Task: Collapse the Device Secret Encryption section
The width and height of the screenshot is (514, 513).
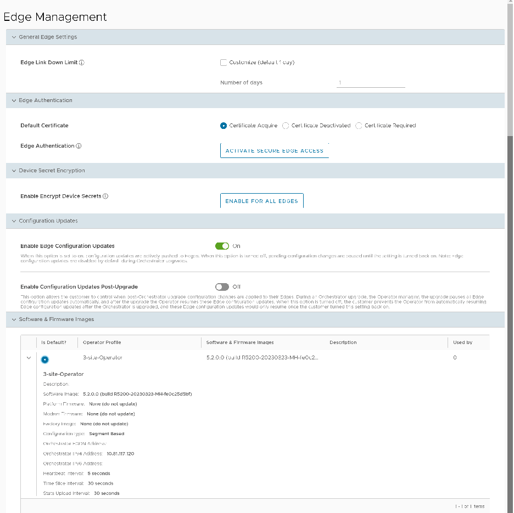Action: coord(14,171)
